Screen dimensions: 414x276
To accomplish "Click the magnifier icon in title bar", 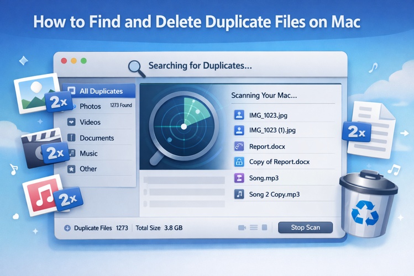I will (137, 68).
